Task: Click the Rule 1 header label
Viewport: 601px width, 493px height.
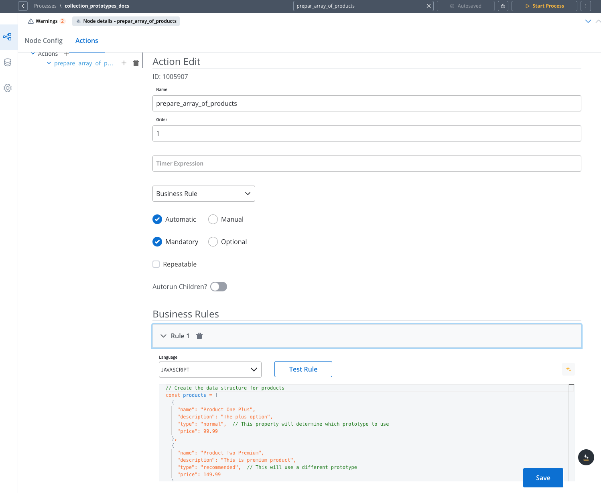Action: 180,336
